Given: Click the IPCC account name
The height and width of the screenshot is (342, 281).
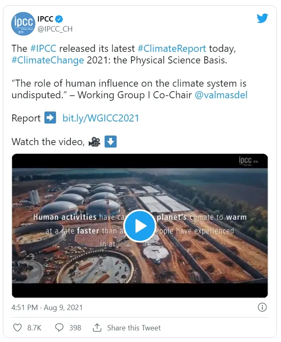Looking at the screenshot, I should click(x=45, y=19).
